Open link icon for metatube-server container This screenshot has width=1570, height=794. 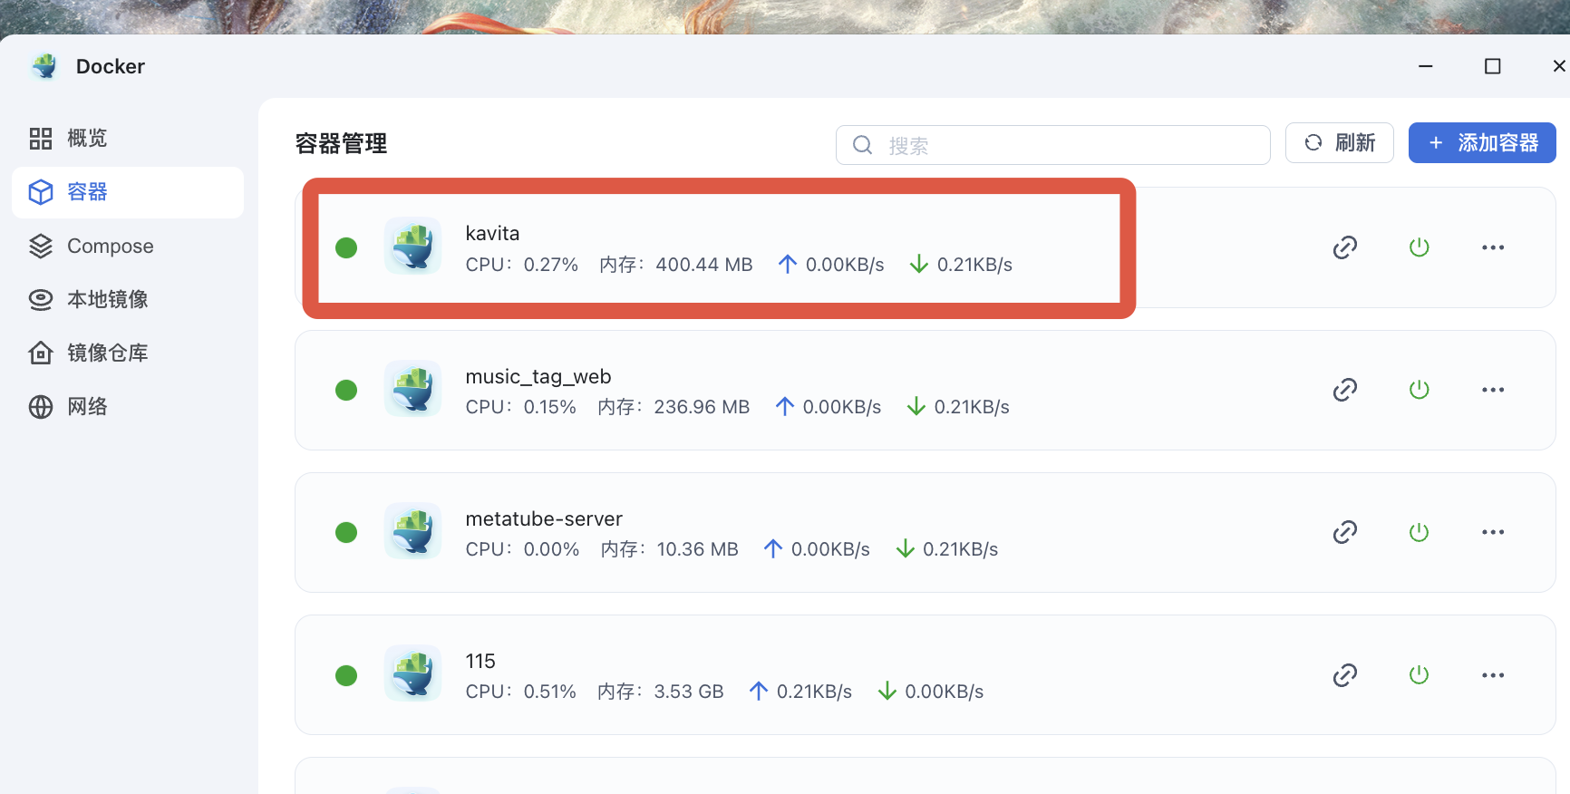pos(1345,532)
